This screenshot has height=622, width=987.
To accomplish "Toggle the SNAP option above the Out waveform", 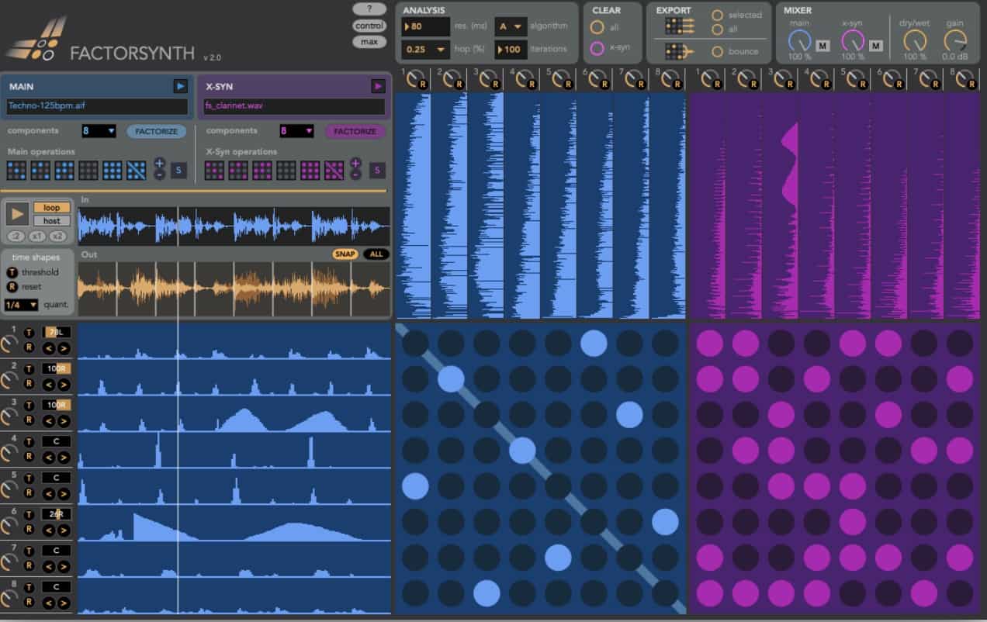I will (x=346, y=254).
